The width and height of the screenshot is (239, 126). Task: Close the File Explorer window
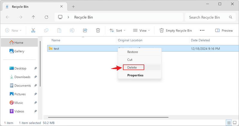tap(232, 4)
